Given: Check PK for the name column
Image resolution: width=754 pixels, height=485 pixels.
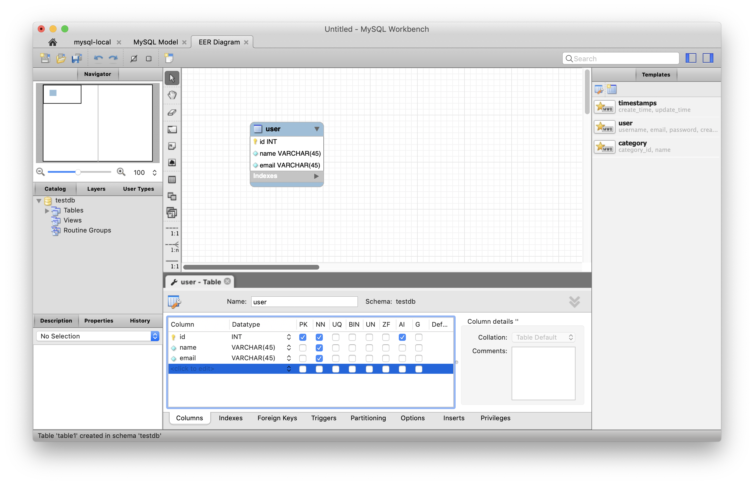Looking at the screenshot, I should 303,348.
